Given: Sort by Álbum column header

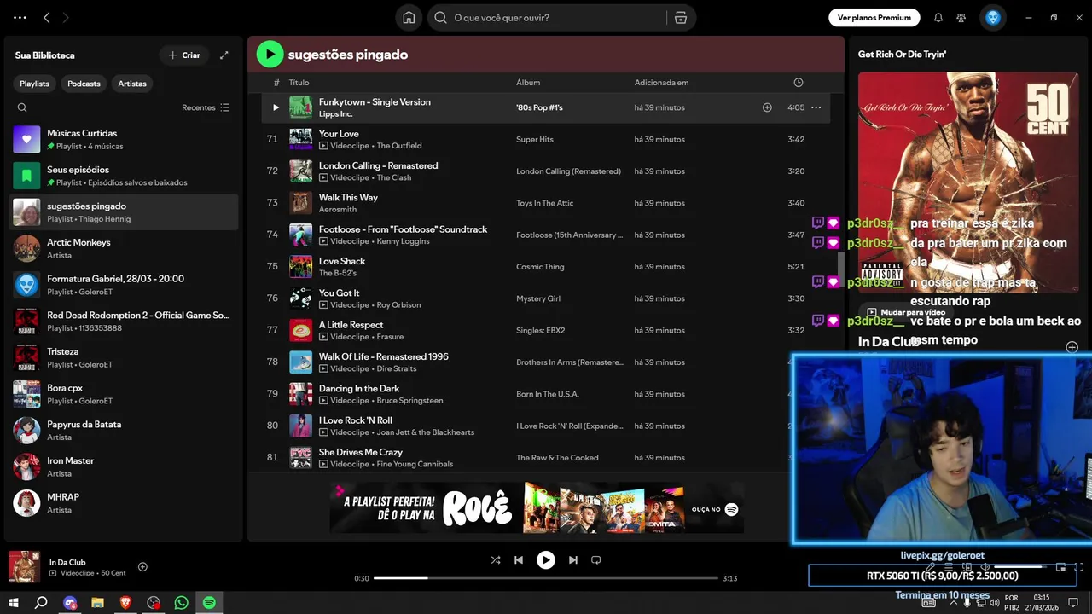Looking at the screenshot, I should coord(528,83).
